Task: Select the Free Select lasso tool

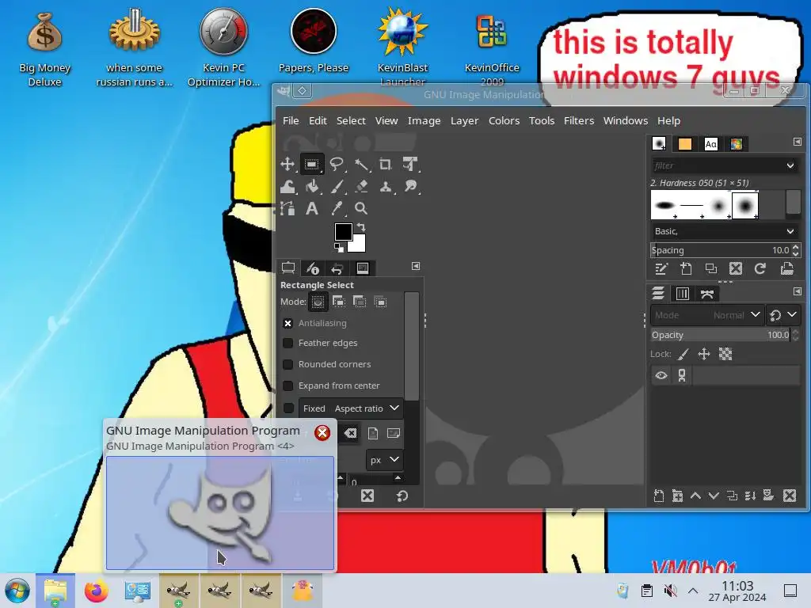Action: [337, 165]
